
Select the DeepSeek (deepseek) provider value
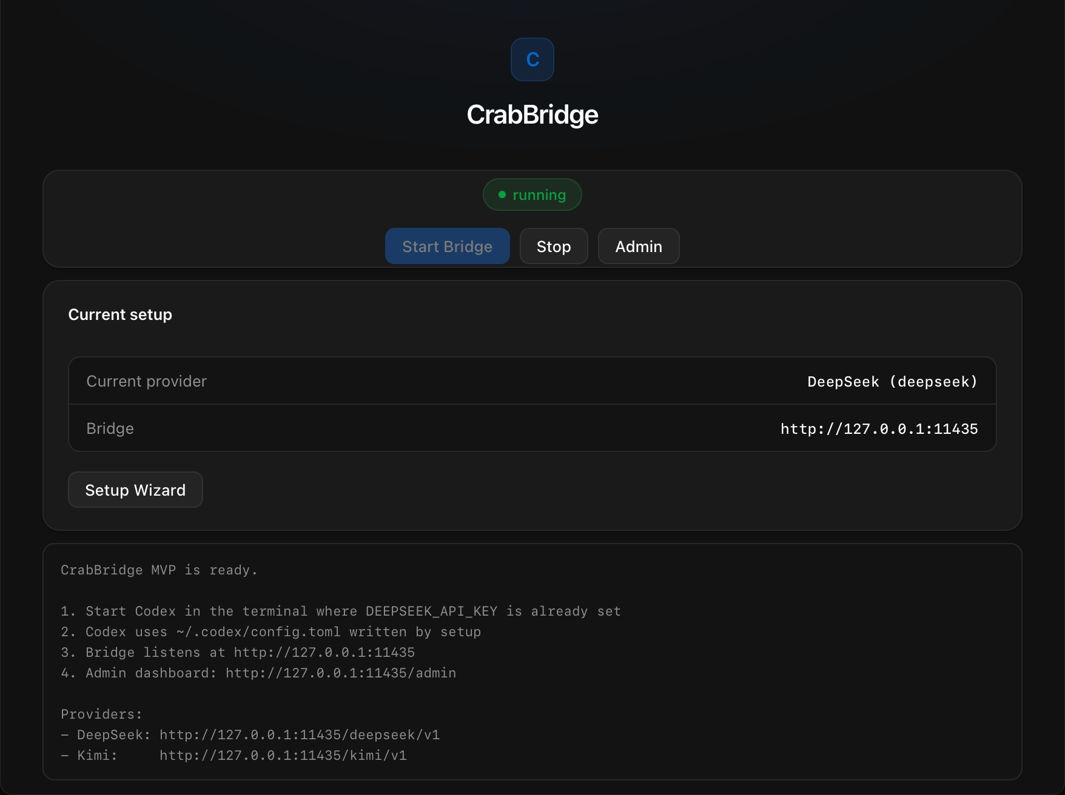893,382
